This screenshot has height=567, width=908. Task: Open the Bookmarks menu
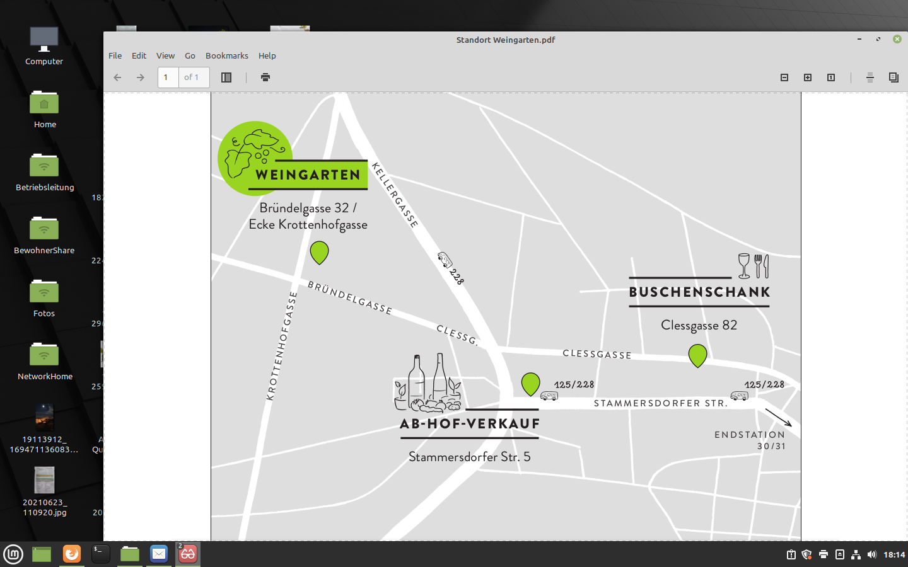(x=226, y=55)
